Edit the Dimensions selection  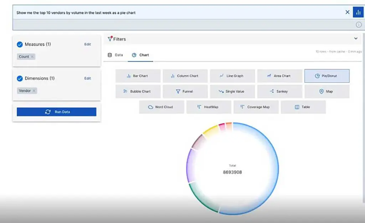click(87, 78)
